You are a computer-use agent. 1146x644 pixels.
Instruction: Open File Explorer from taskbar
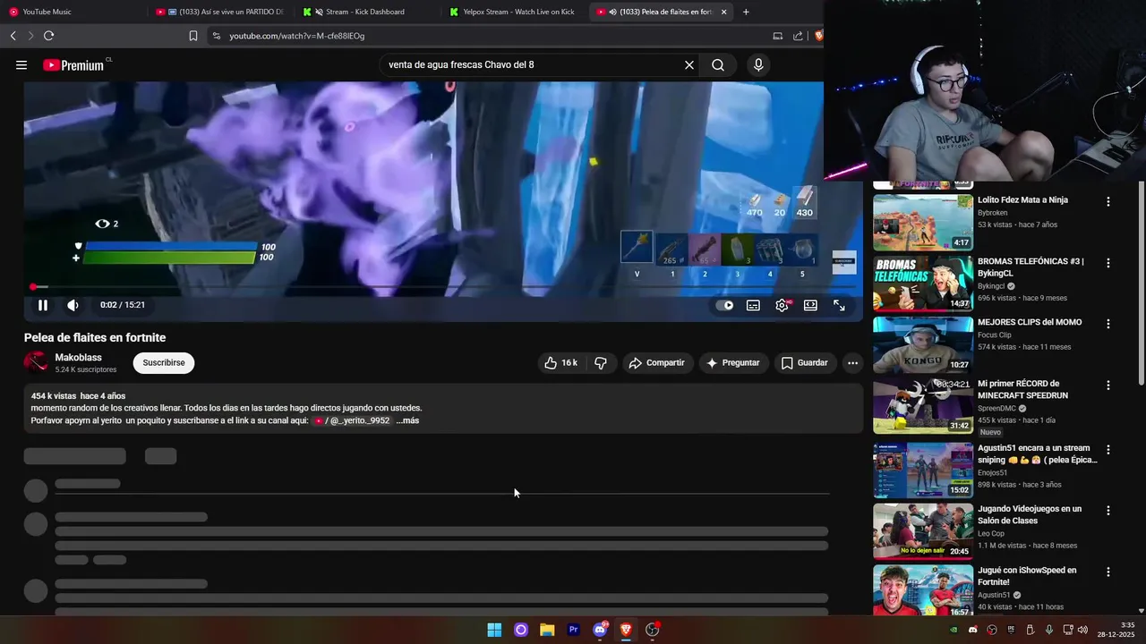pos(547,630)
